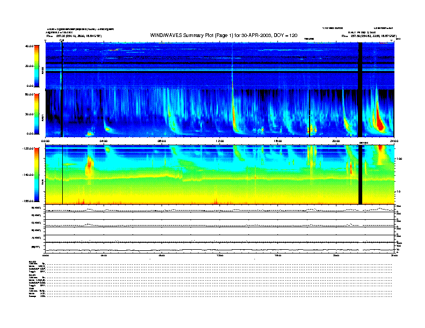This screenshot has width=425, height=328.
Task: Click the 24:00 tick under RAD1 spectrogram
Action: tap(394, 141)
